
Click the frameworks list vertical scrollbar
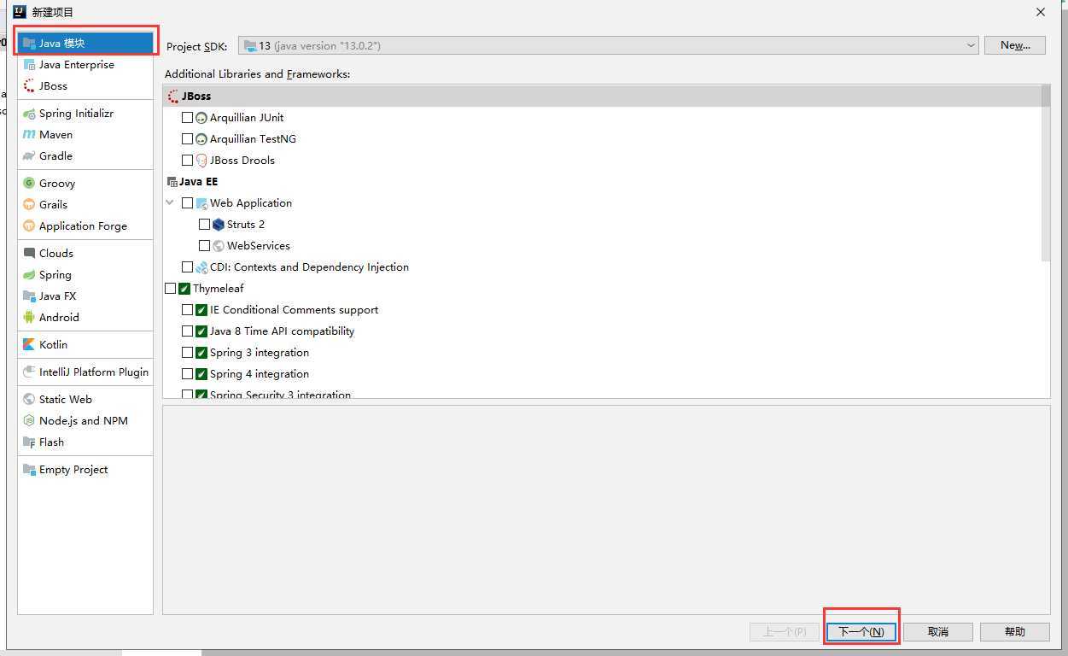pyautogui.click(x=1046, y=173)
